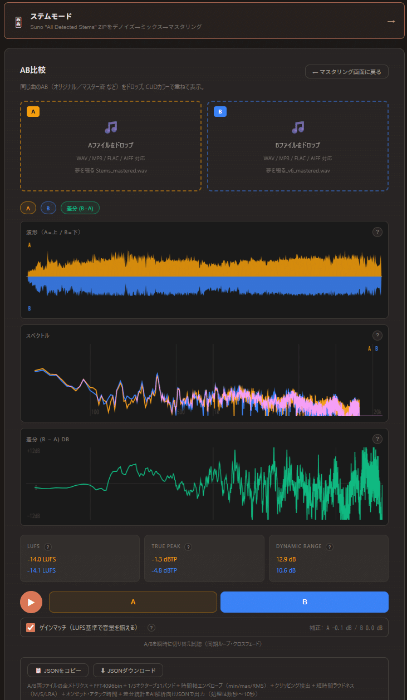Open help for the 差分 (B − A) dB panel
Viewport: 407px width, 700px height.
[x=377, y=439]
